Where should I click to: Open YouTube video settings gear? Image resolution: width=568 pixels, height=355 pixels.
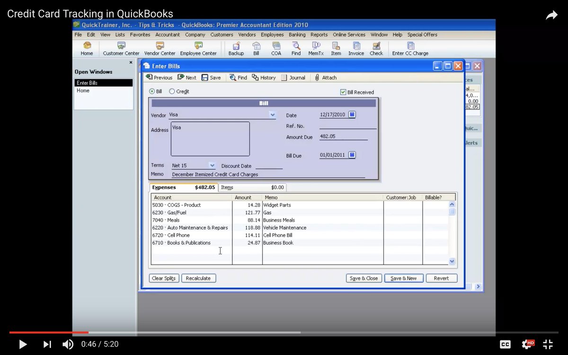[x=528, y=344]
